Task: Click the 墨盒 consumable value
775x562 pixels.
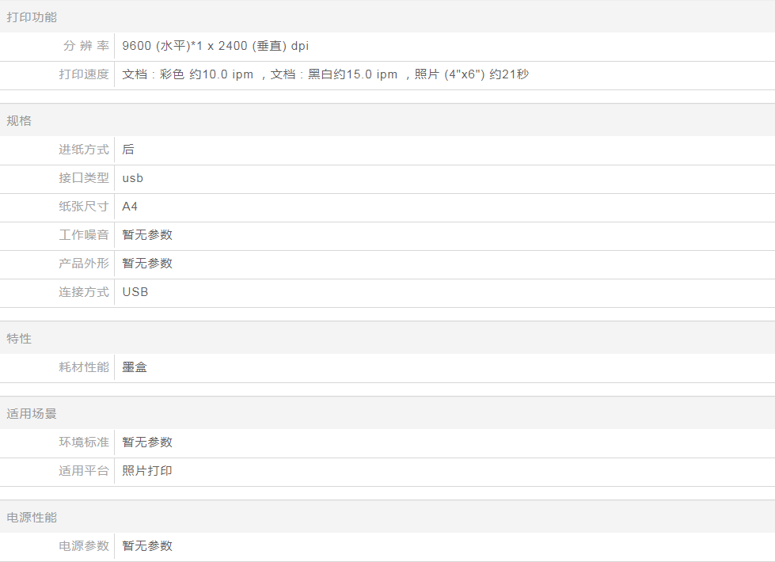Action: pyautogui.click(x=135, y=367)
